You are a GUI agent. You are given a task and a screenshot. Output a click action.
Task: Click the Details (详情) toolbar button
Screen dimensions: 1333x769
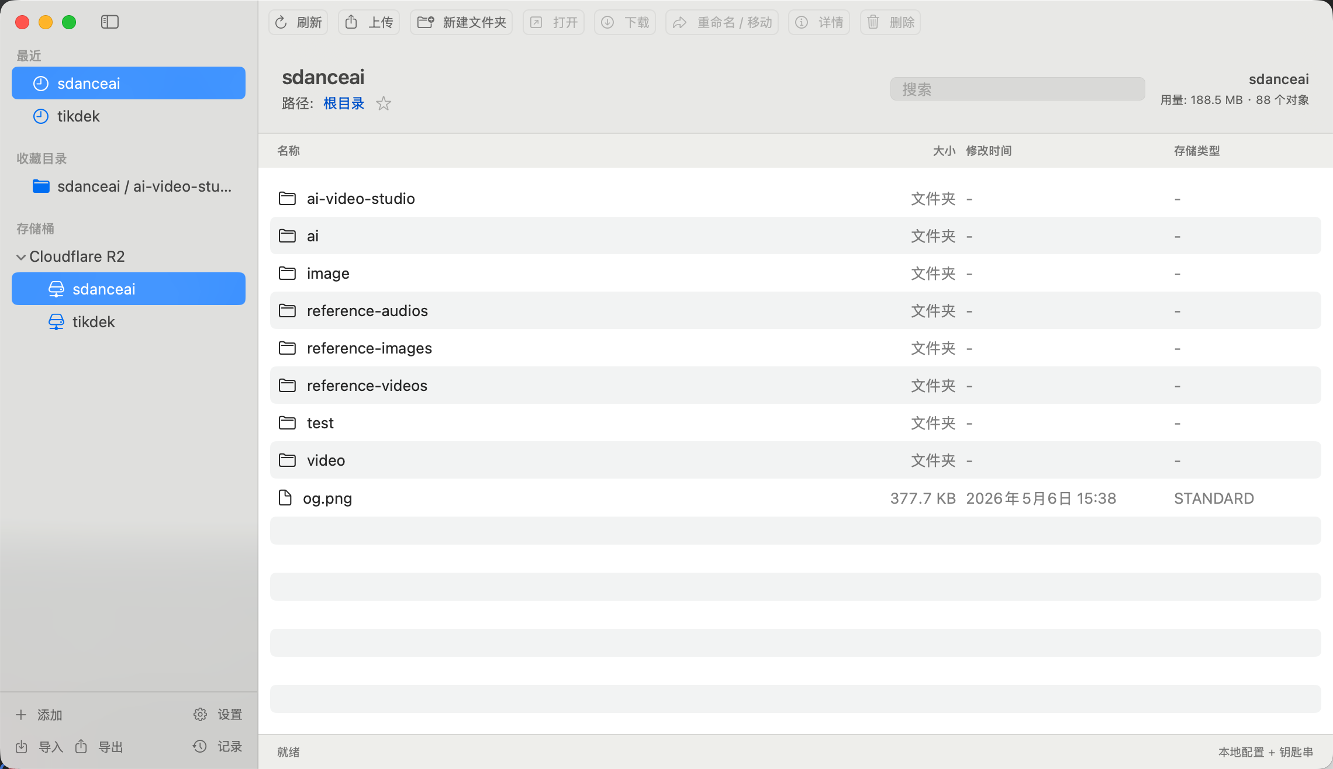click(819, 22)
